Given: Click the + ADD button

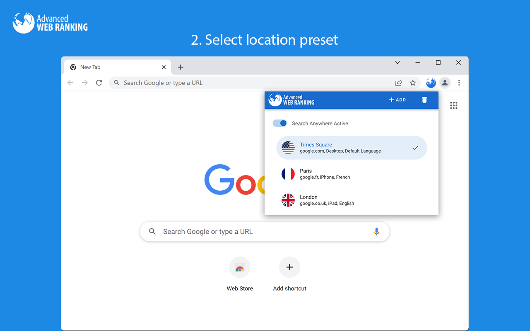Looking at the screenshot, I should 397,100.
